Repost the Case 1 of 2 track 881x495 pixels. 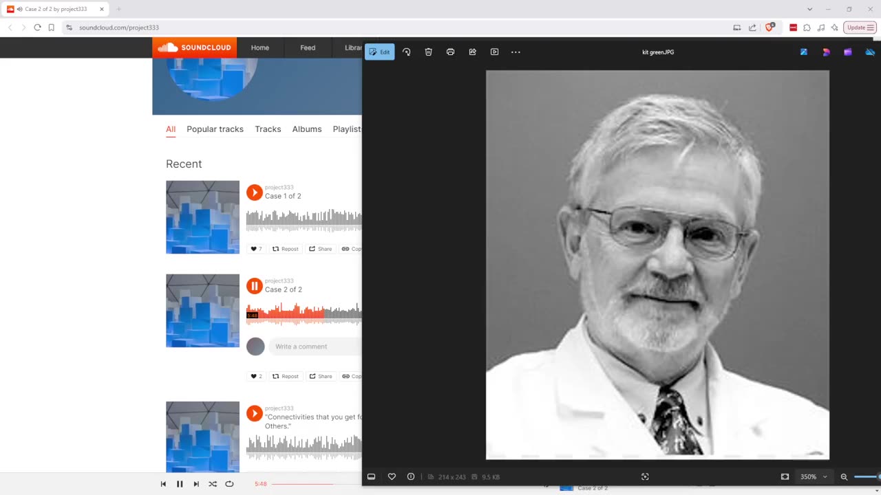click(286, 249)
